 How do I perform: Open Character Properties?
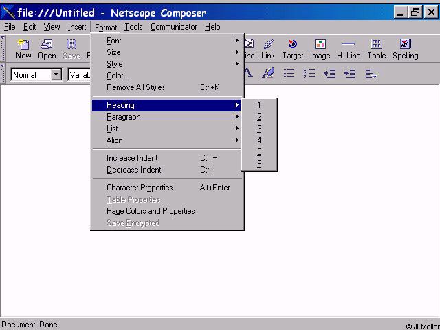[166, 188]
